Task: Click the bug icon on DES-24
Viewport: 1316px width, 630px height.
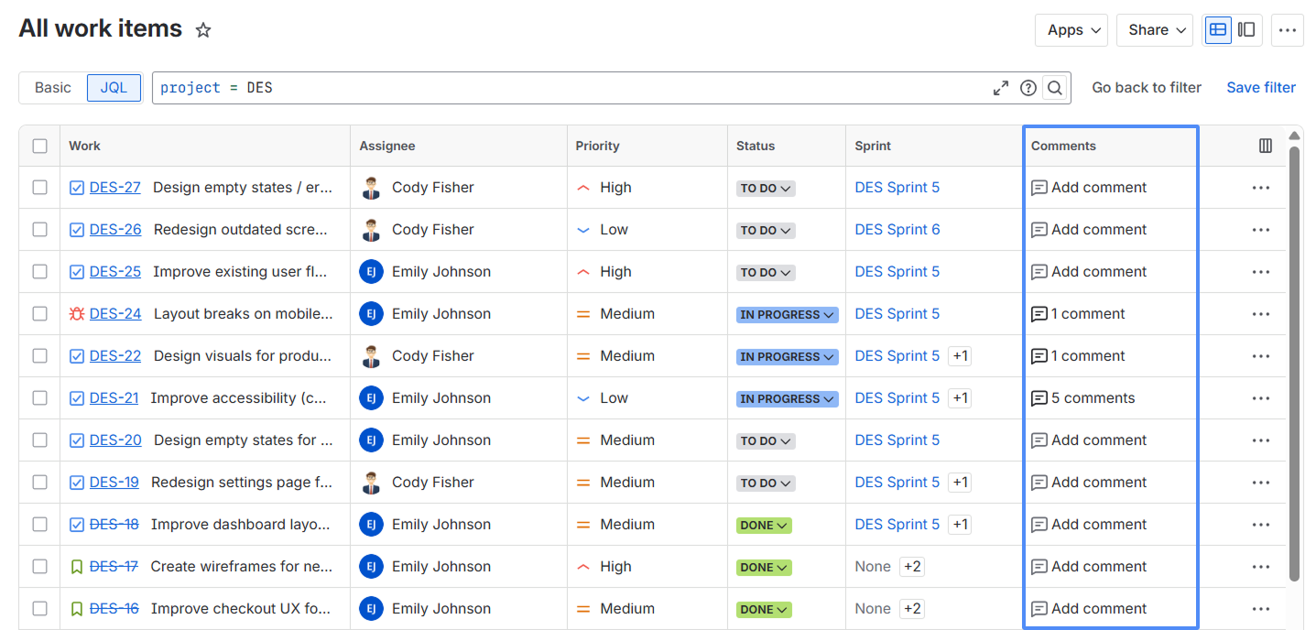Action: pos(77,314)
